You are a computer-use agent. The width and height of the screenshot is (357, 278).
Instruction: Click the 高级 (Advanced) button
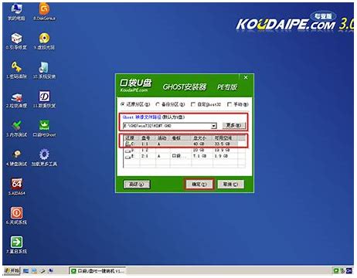click(137, 185)
